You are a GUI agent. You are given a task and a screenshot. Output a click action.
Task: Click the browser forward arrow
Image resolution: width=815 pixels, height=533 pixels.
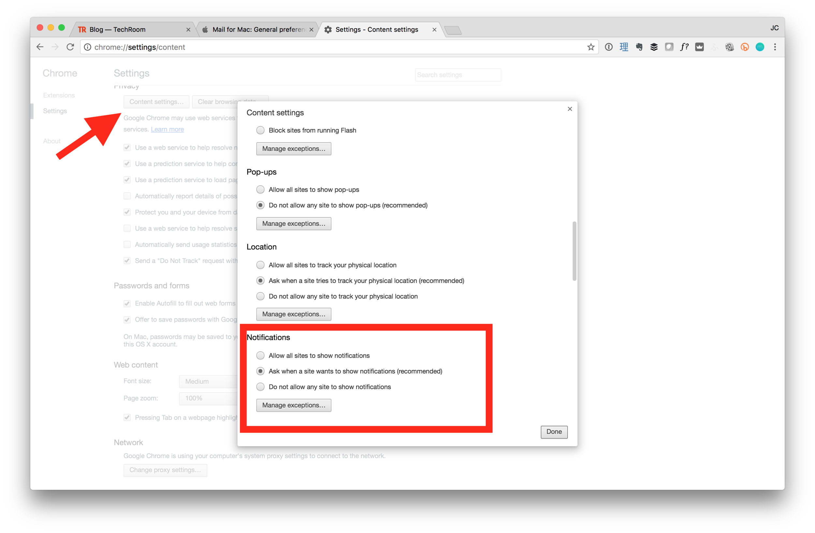point(55,47)
